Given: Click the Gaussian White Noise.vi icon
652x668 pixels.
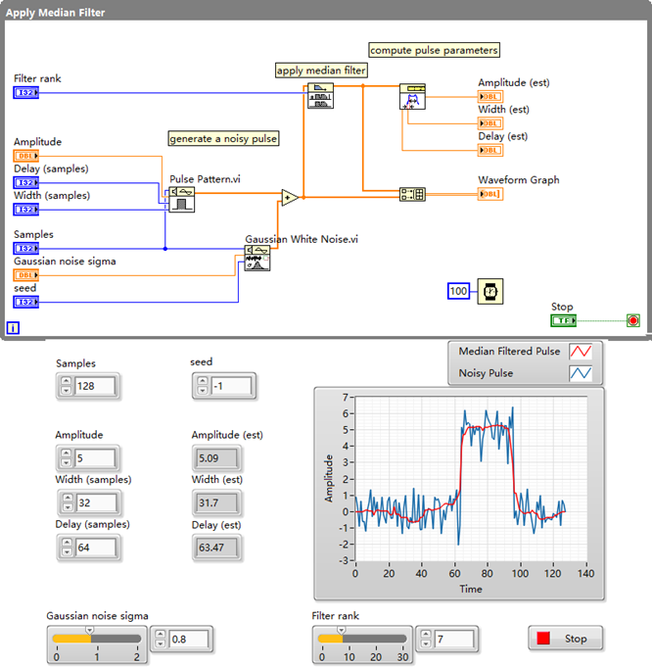Looking at the screenshot, I should (256, 257).
